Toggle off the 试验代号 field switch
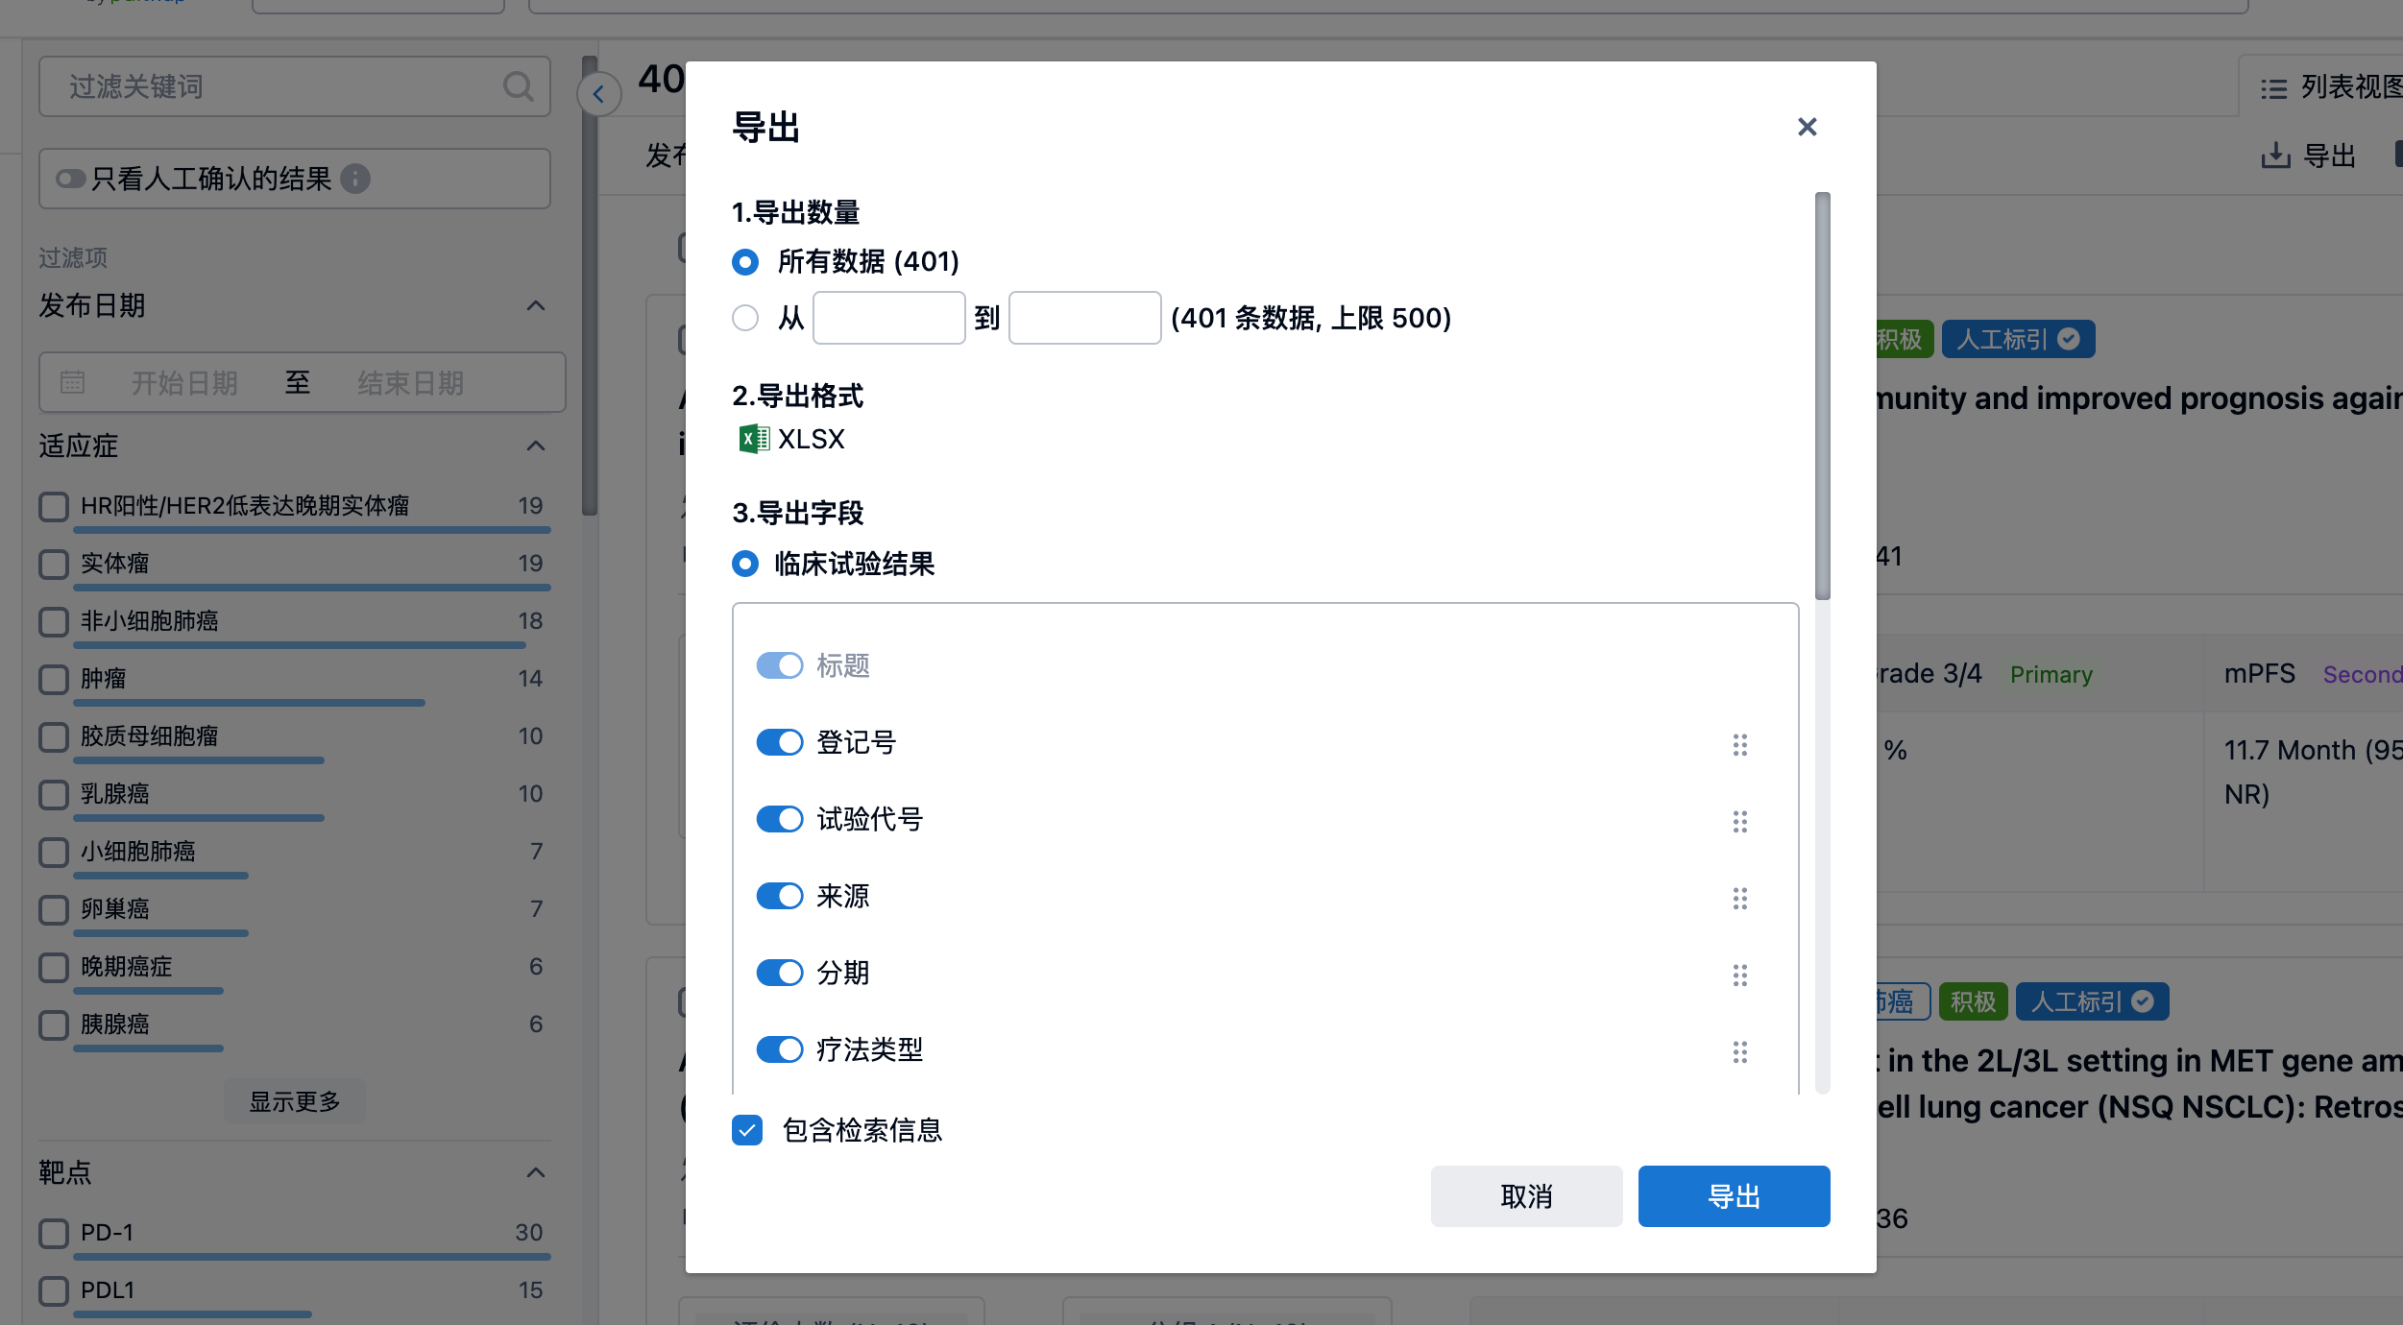 point(779,819)
